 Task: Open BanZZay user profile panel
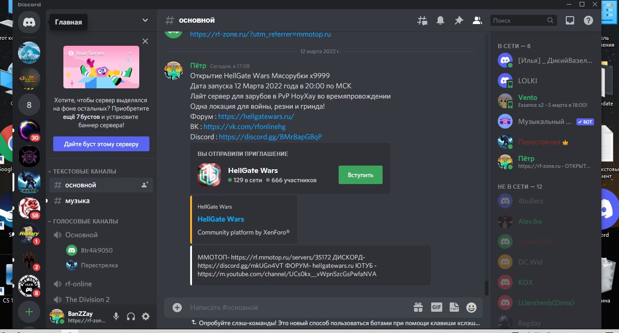[79, 316]
